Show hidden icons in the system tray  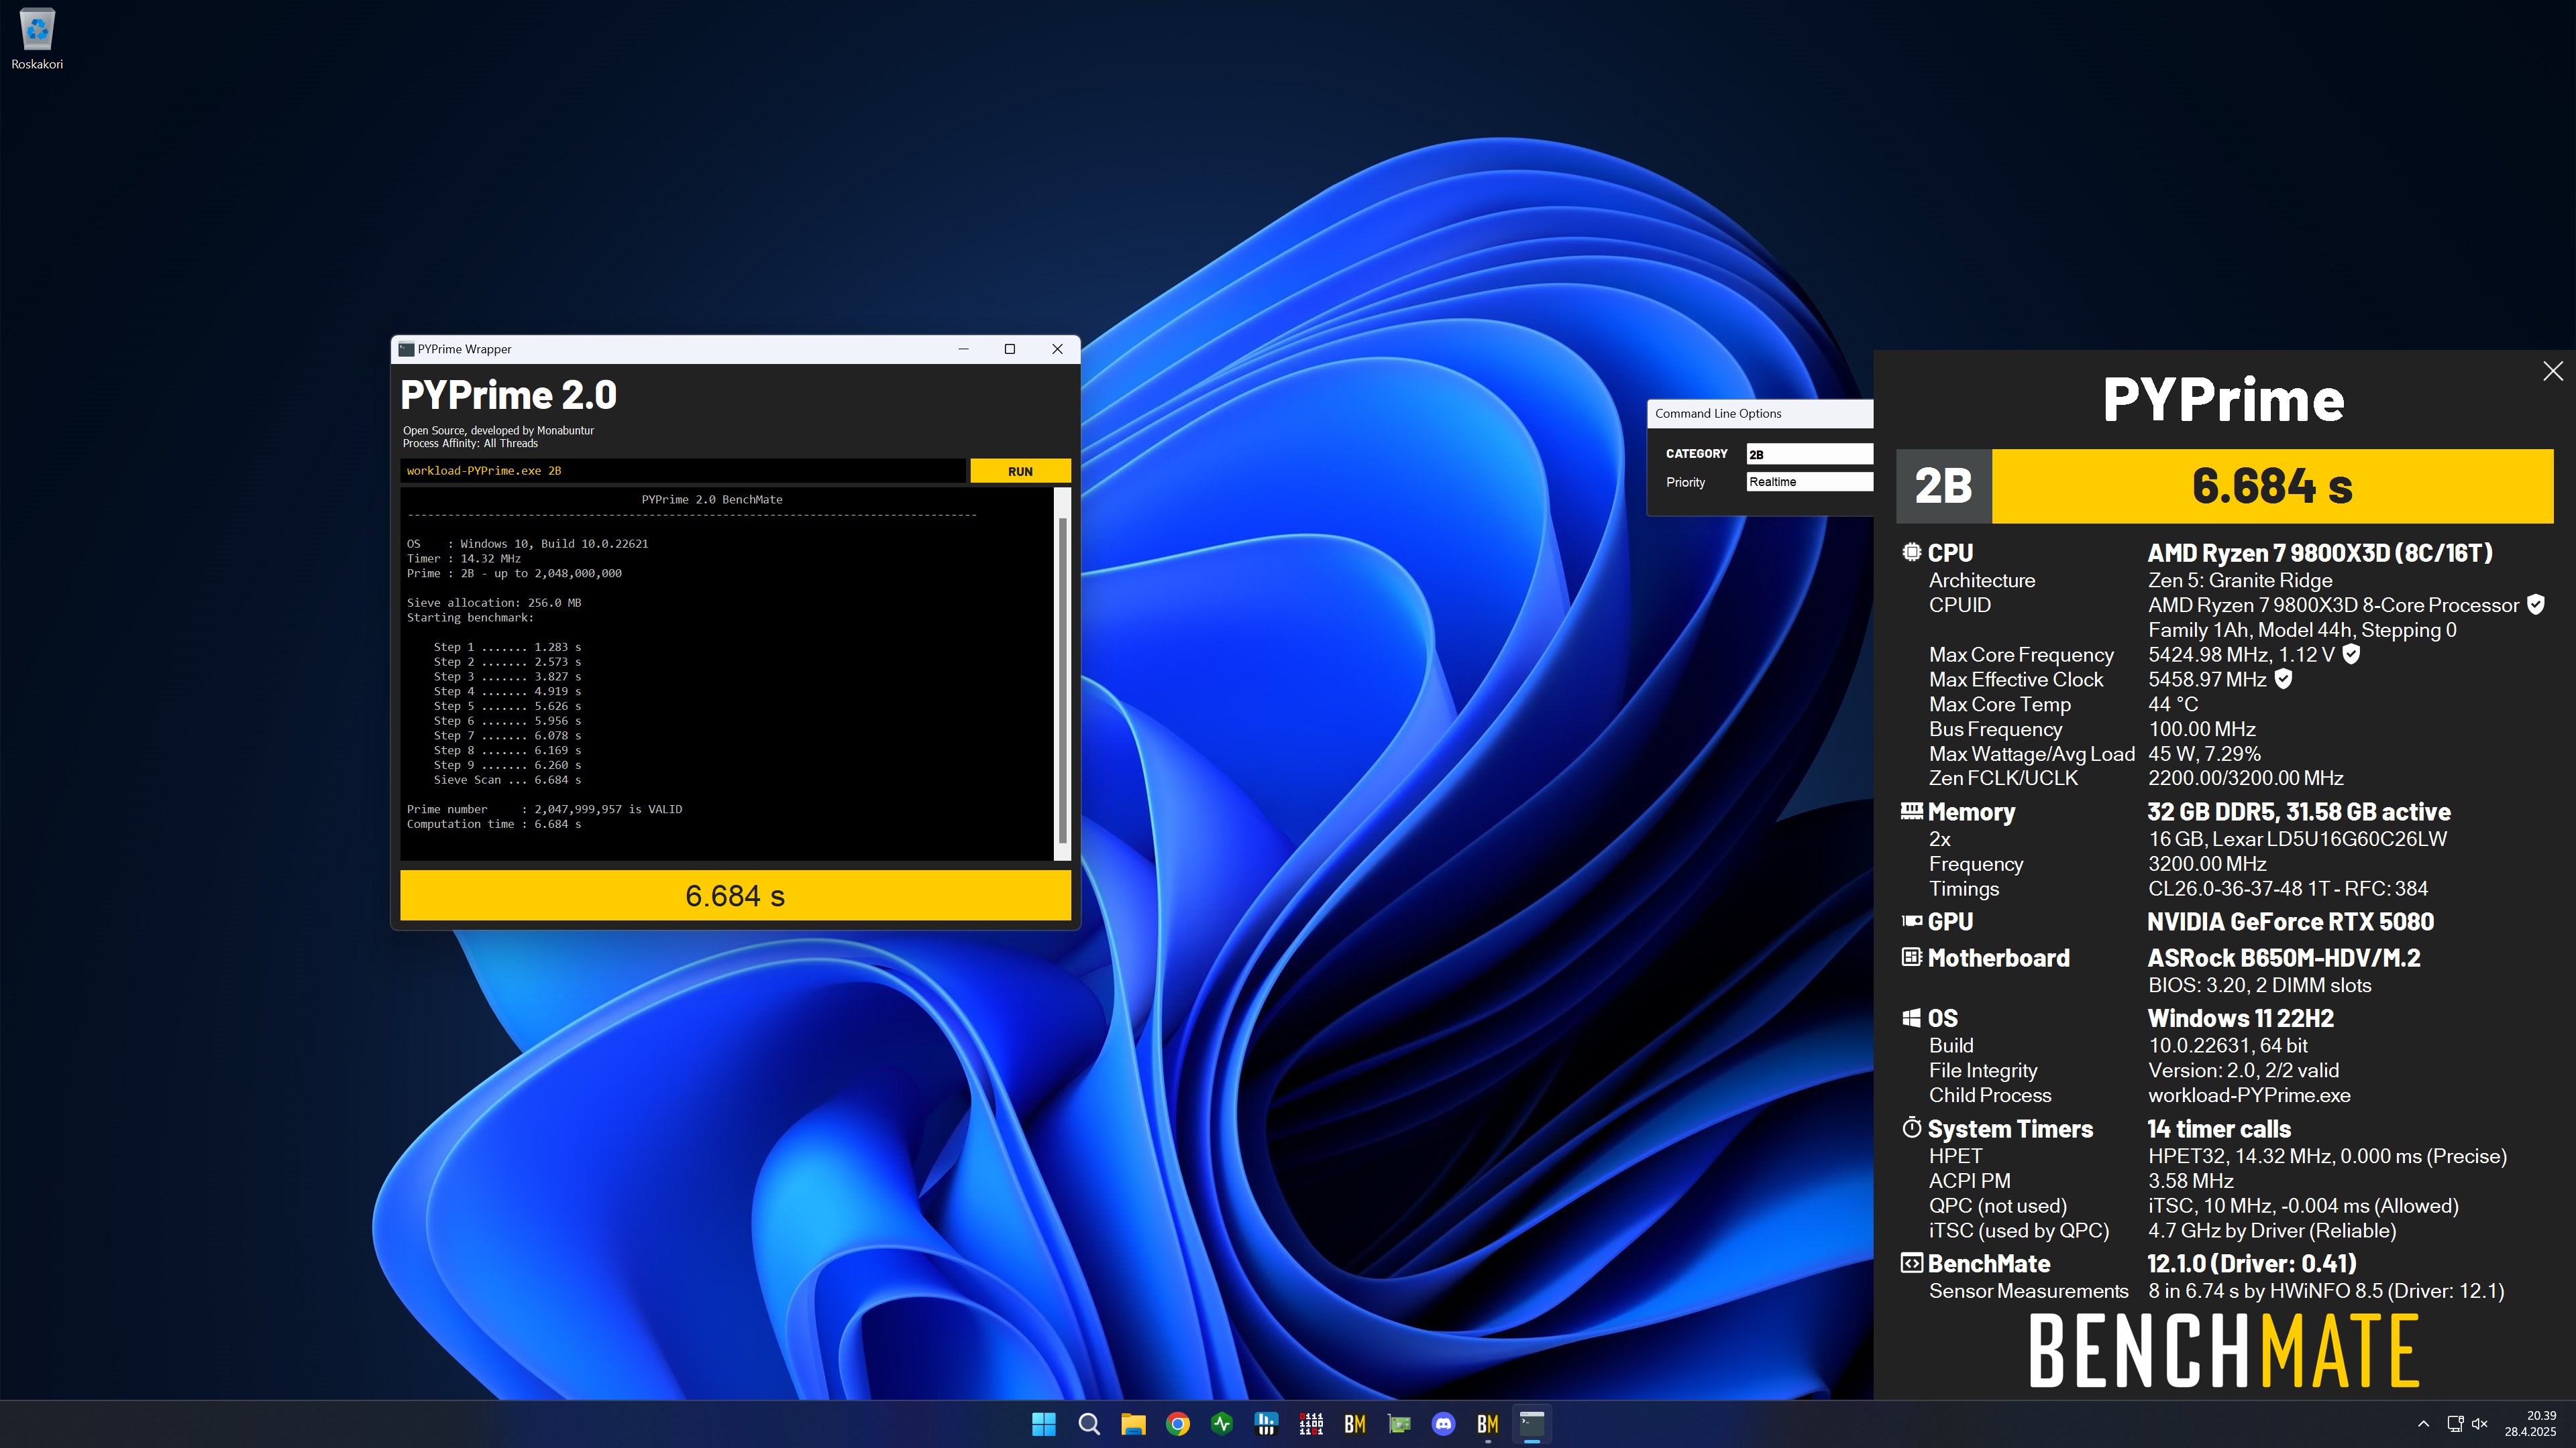2423,1424
